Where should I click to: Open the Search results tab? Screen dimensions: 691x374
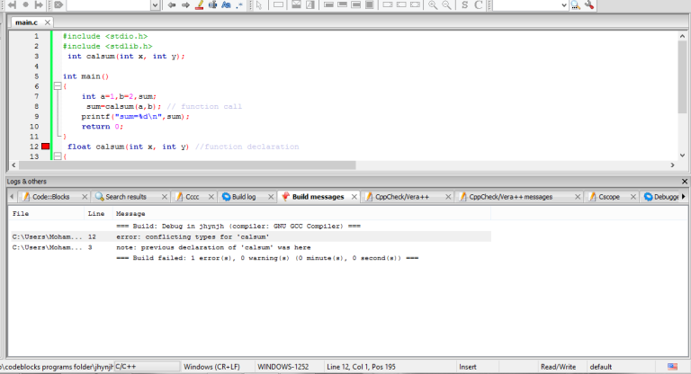125,196
